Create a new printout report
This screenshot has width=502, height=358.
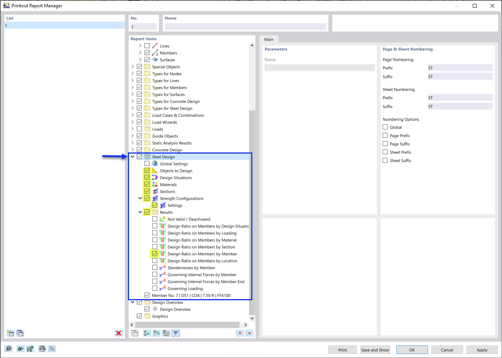[x=10, y=333]
